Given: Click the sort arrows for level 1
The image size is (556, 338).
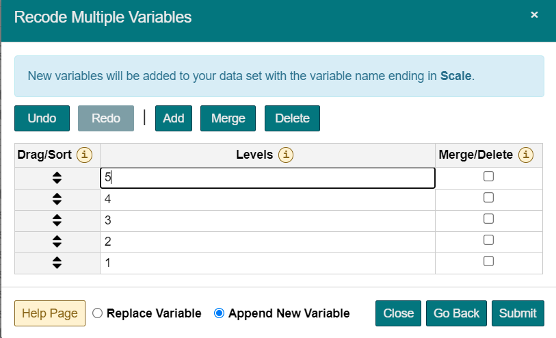Looking at the screenshot, I should (x=57, y=263).
